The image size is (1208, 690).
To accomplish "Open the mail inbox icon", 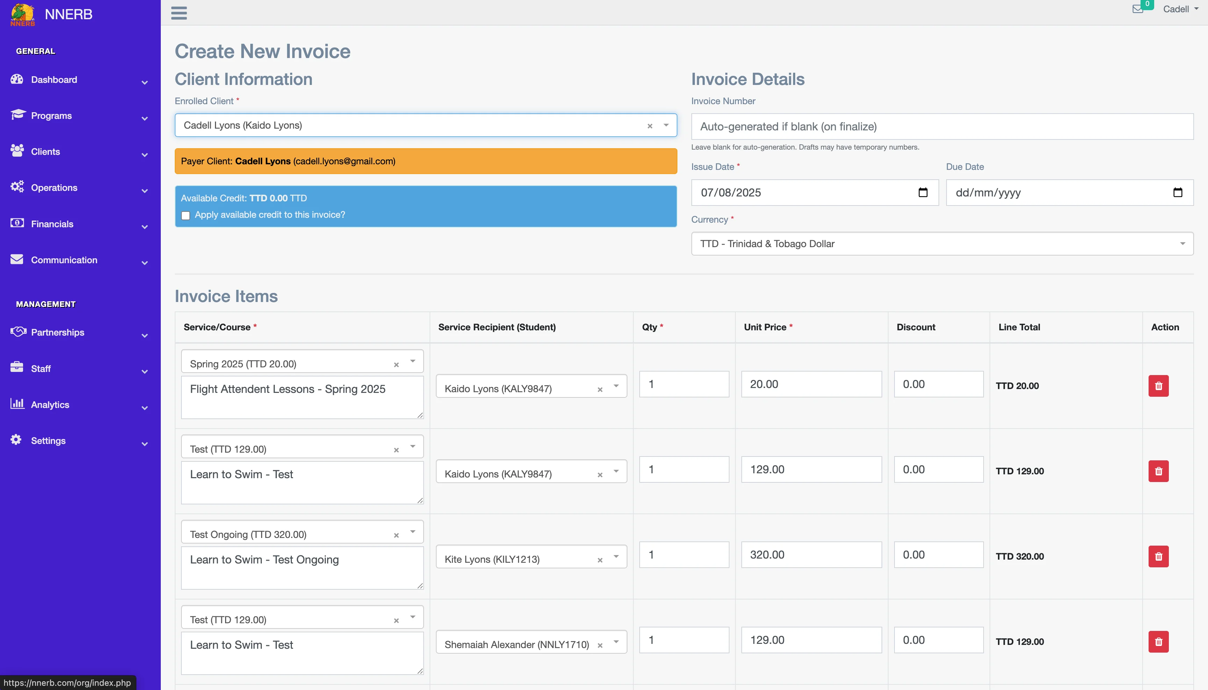I will (x=1137, y=9).
